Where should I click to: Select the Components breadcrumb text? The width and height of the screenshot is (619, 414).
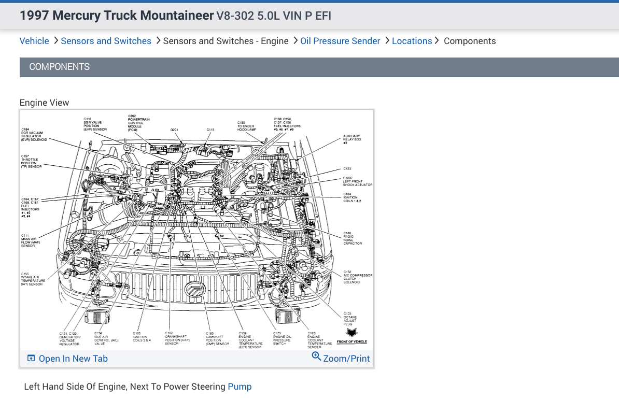[470, 41]
